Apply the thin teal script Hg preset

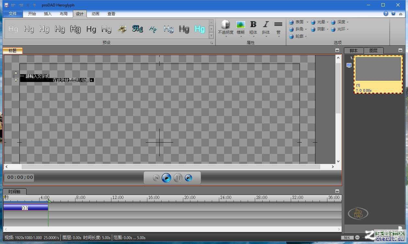[153, 29]
